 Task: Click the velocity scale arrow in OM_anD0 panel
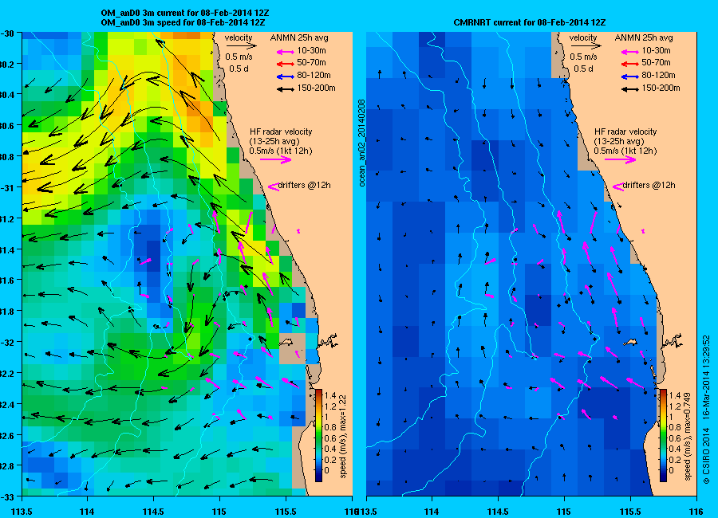point(241,45)
